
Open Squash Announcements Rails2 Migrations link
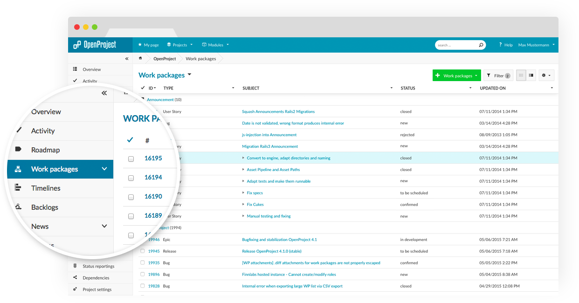pos(278,111)
